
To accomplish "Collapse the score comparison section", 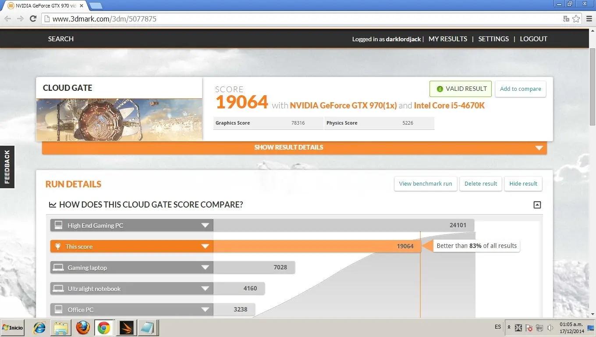I will click(537, 204).
